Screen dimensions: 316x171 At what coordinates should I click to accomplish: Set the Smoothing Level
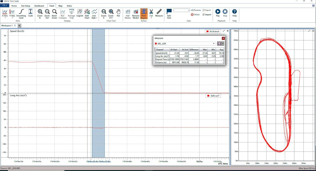click(21, 14)
